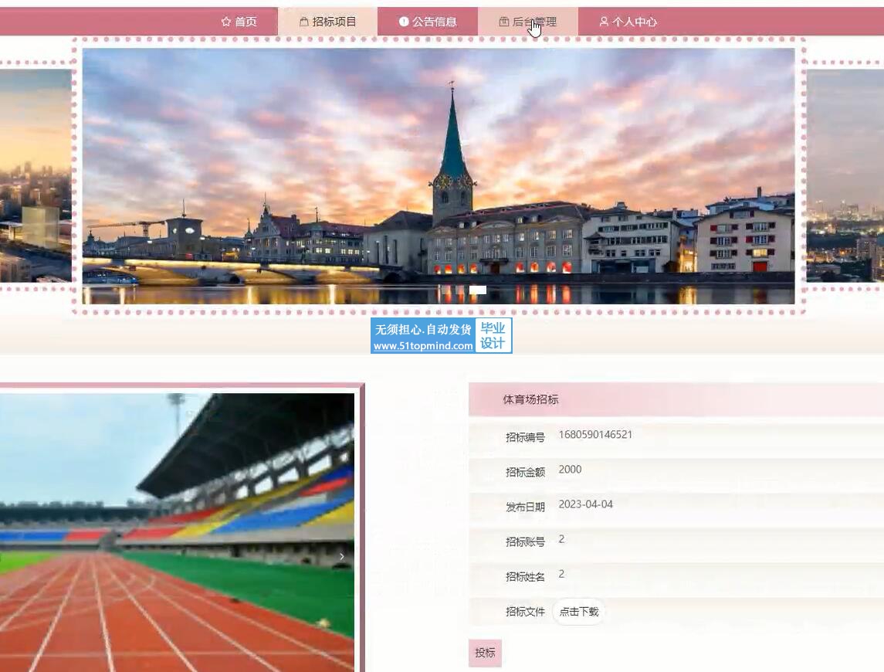Viewport: 884px width, 672px height.
Task: Click the 招标编号 value 1680590146521
Action: [x=595, y=435]
